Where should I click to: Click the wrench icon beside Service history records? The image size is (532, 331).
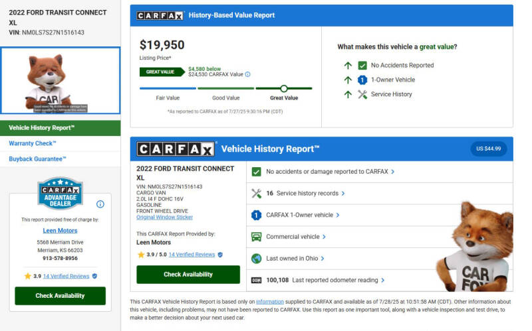click(256, 194)
